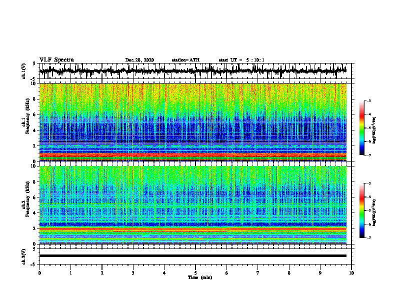Click the date text "Dec. 28, 2020"
The width and height of the screenshot is (396, 306).
tap(139, 60)
